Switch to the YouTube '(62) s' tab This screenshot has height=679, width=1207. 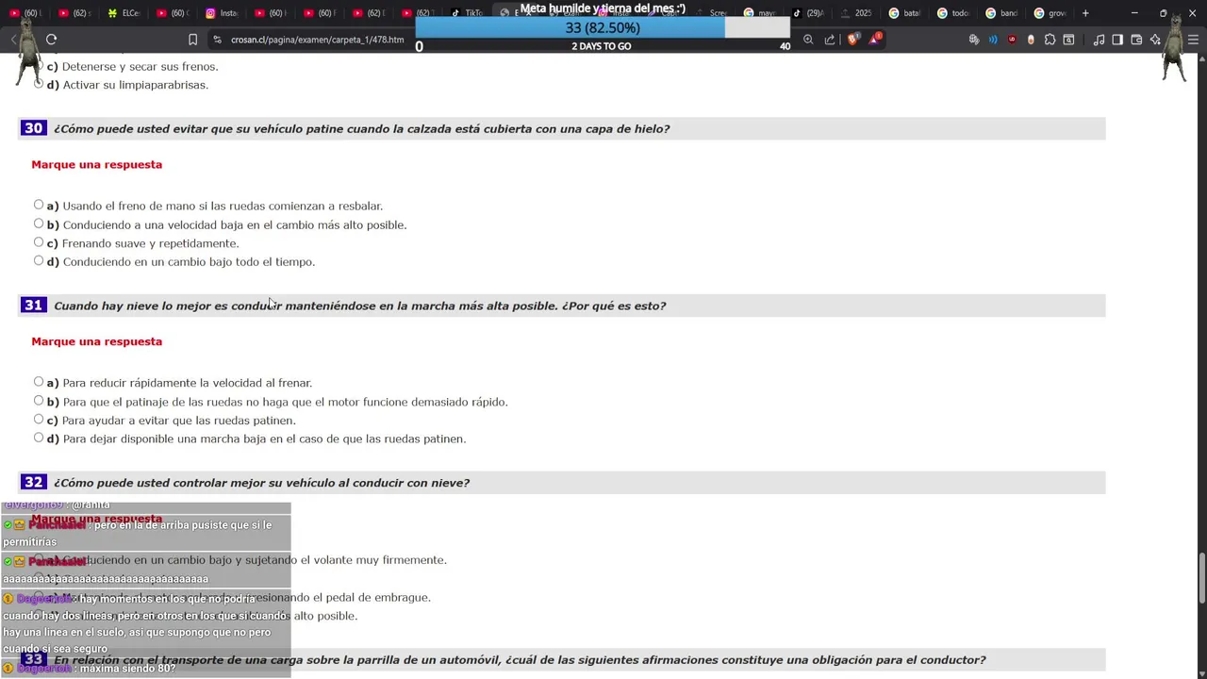(x=75, y=13)
